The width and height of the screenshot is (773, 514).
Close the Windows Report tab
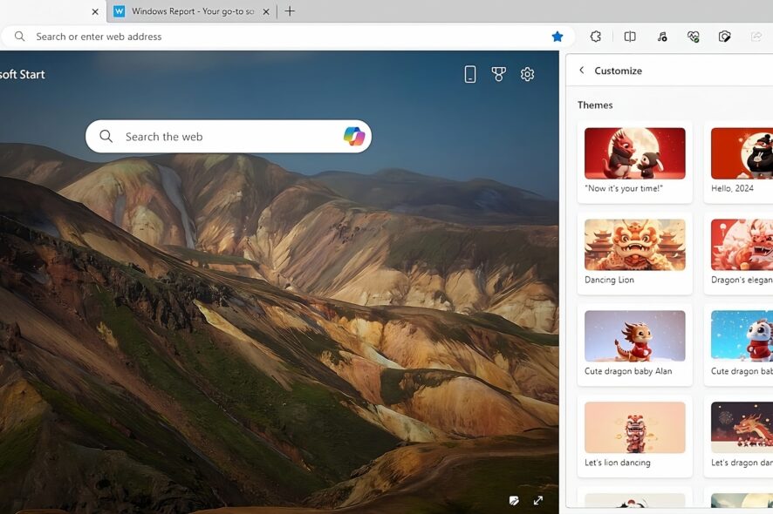click(266, 12)
